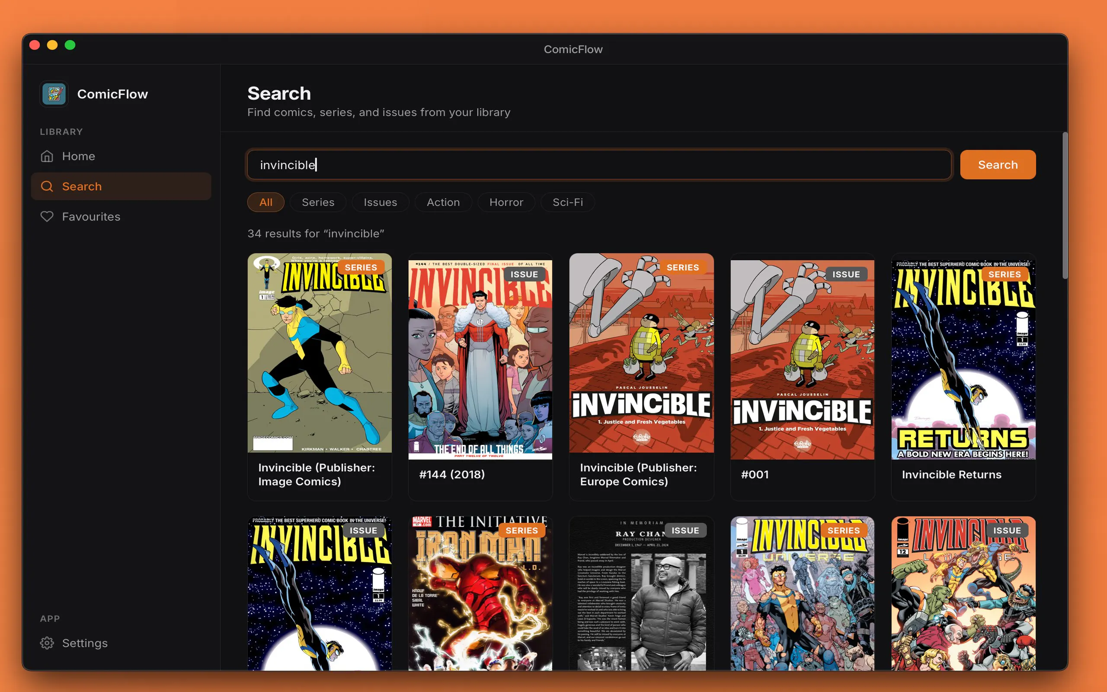Click ISSUE badge on #144 card
Viewport: 1107px width, 692px height.
(x=524, y=274)
